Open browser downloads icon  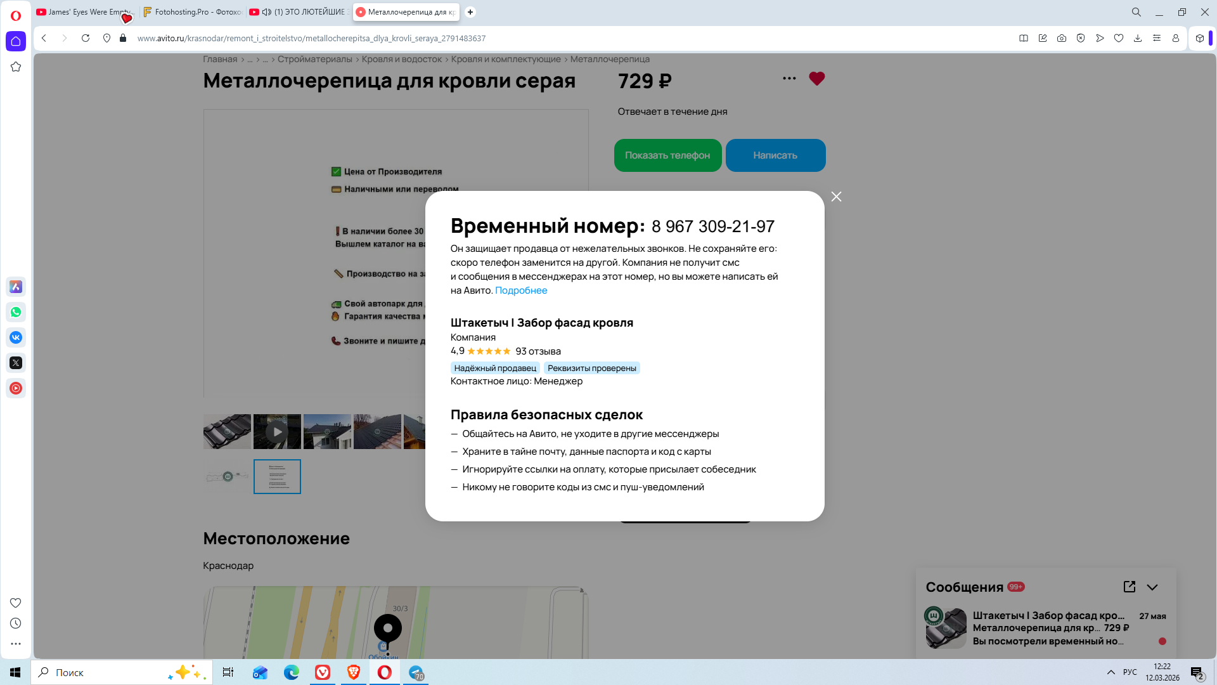tap(1138, 38)
